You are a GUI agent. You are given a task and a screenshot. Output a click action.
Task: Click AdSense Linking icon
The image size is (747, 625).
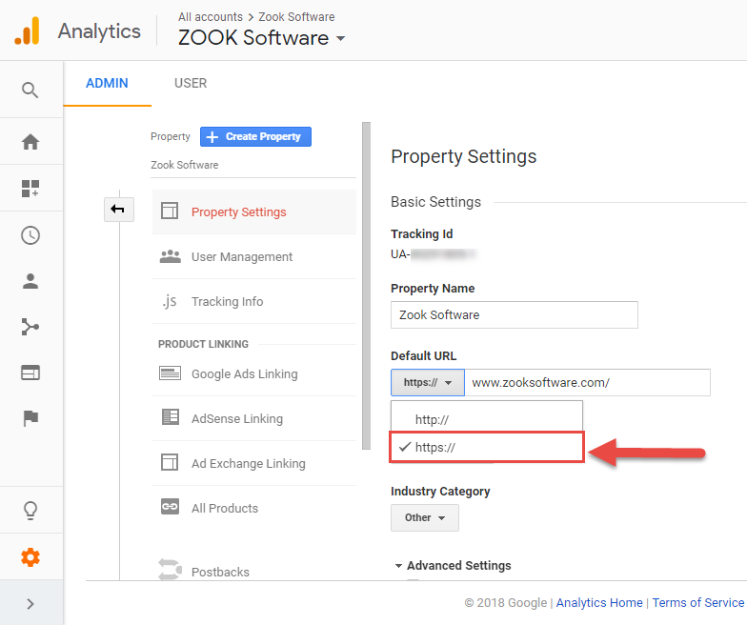pos(170,417)
